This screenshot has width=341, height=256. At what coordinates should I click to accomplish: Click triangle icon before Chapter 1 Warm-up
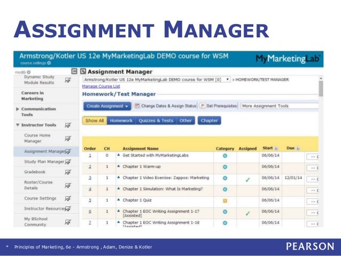point(119,166)
